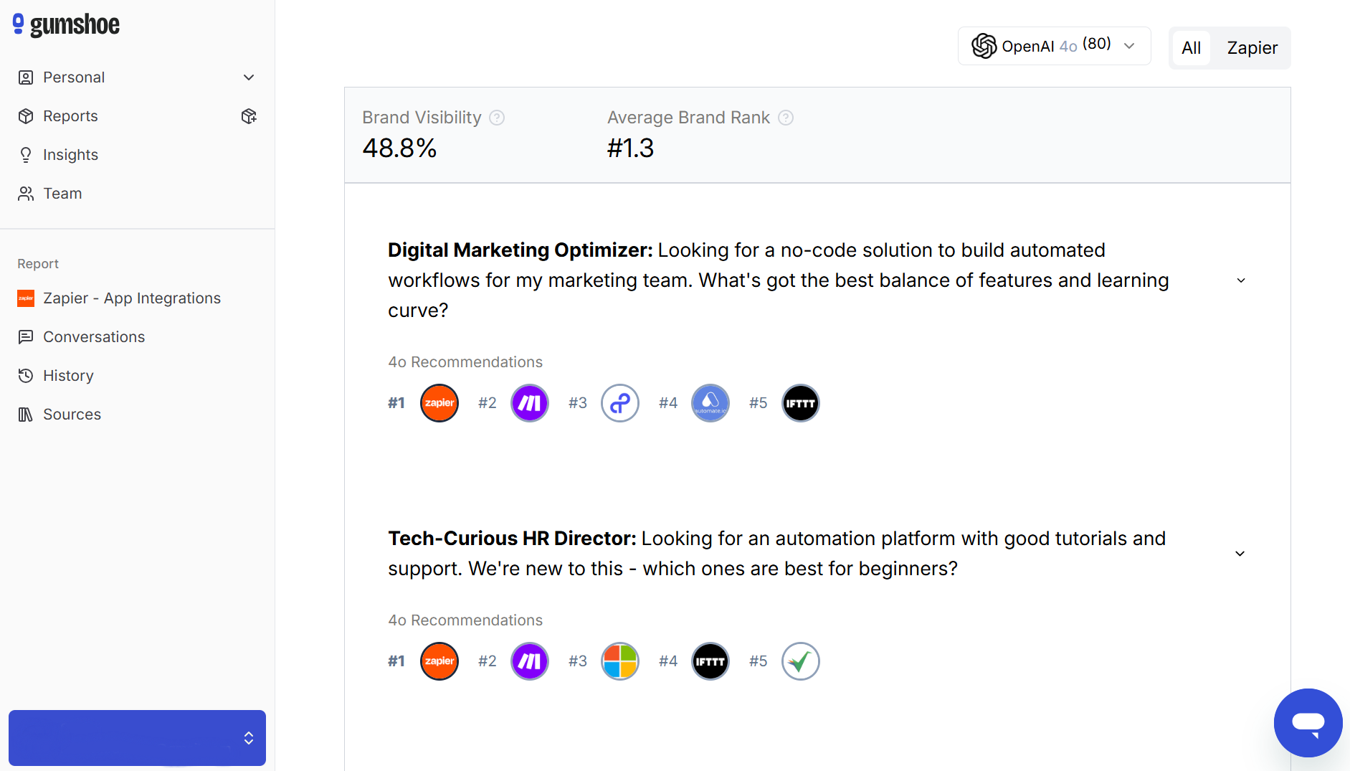
Task: Click the blue account switcher bar
Action: point(137,738)
